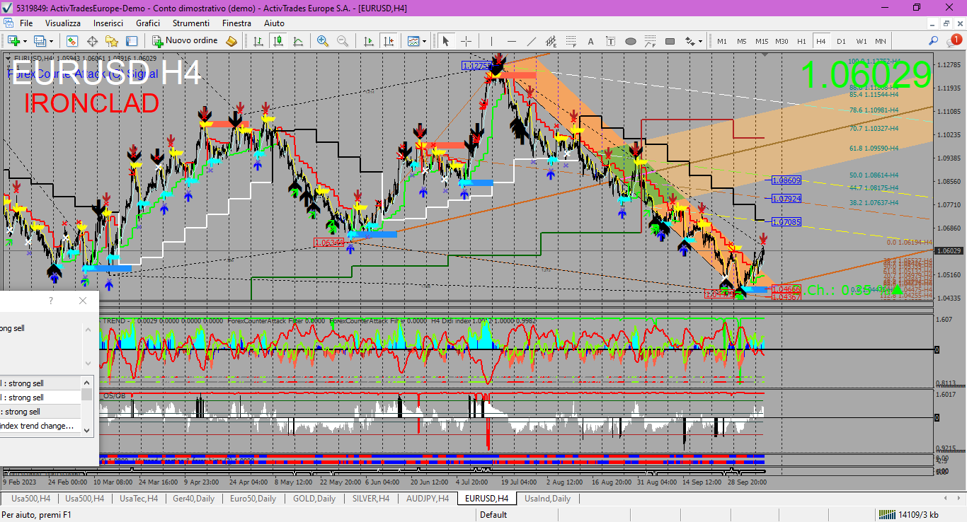The width and height of the screenshot is (967, 522).
Task: Switch to M5 timeframe
Action: [x=742, y=41]
